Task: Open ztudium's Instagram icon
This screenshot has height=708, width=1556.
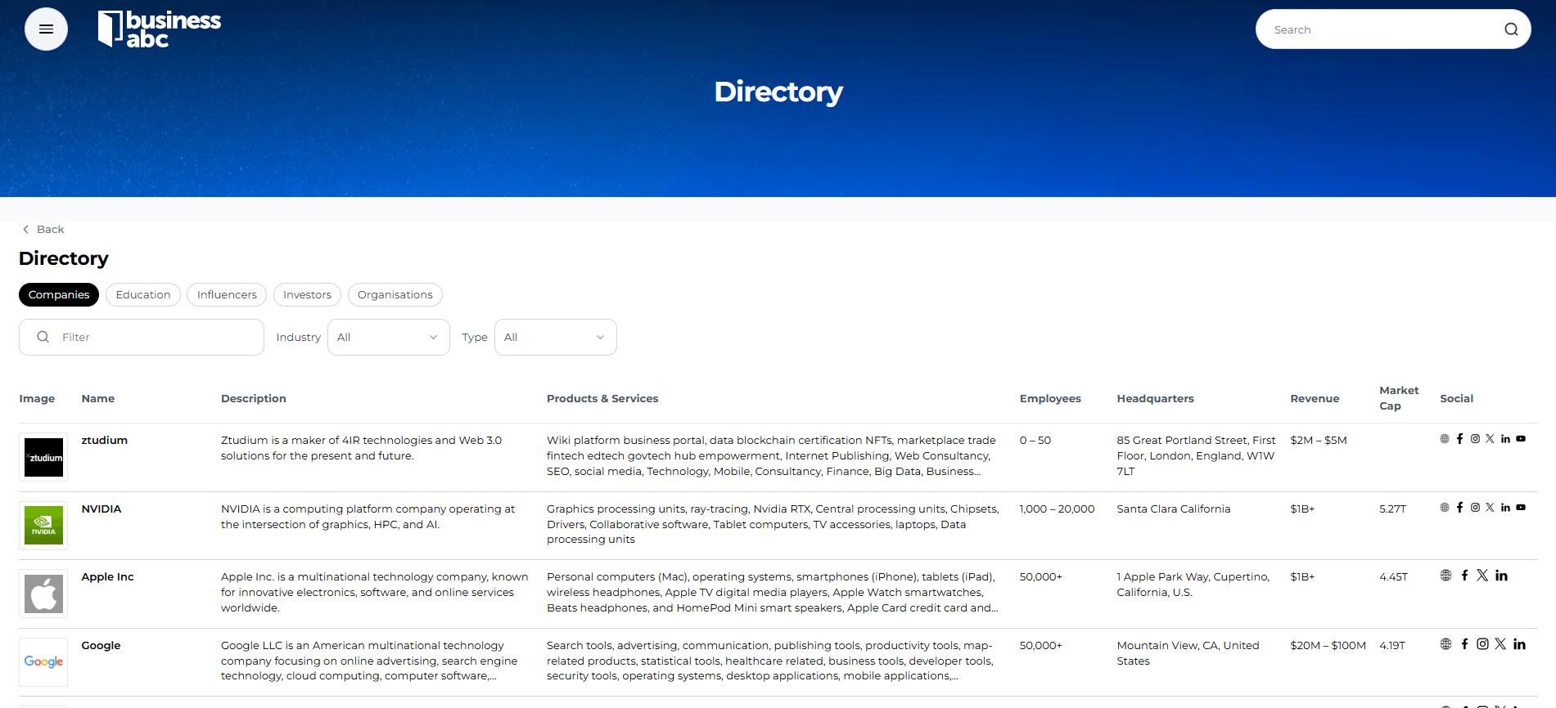Action: [x=1475, y=439]
